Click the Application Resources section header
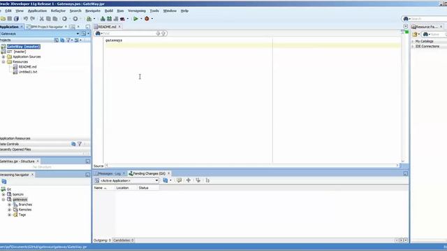Screen dimensions: 447x251 [45, 138]
